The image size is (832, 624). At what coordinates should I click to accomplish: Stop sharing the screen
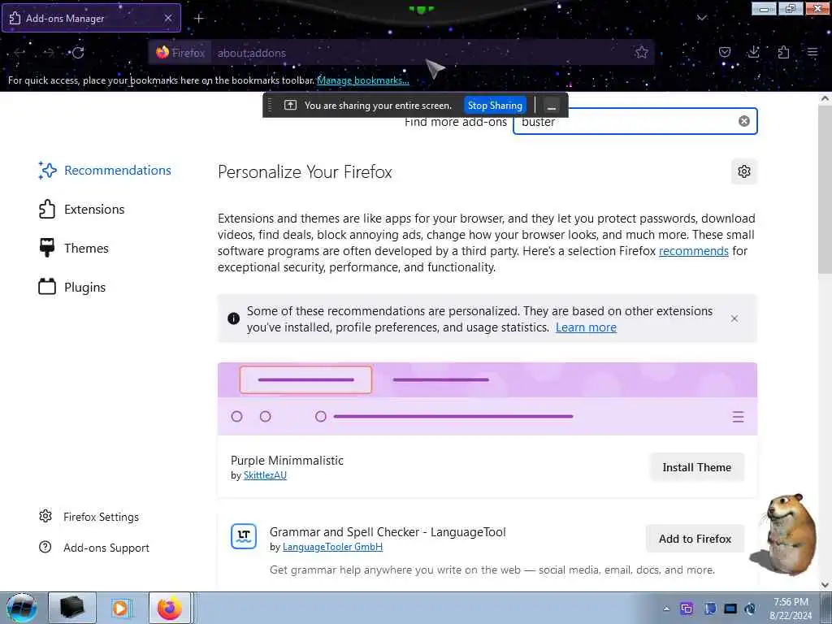(495, 105)
